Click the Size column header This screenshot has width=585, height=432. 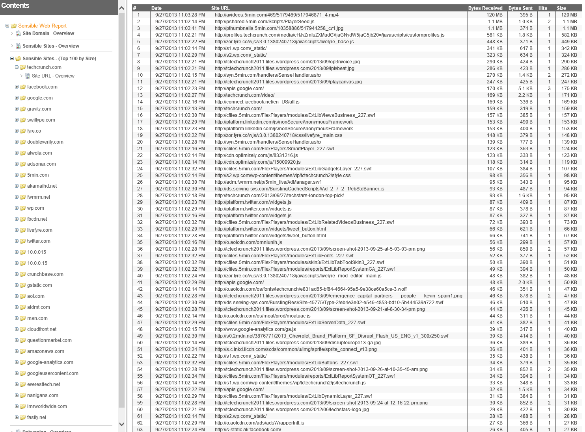coord(561,8)
